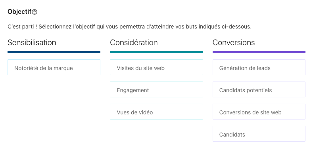Pick the Engagement objective
Screen dimensions: 313x148
tap(156, 89)
